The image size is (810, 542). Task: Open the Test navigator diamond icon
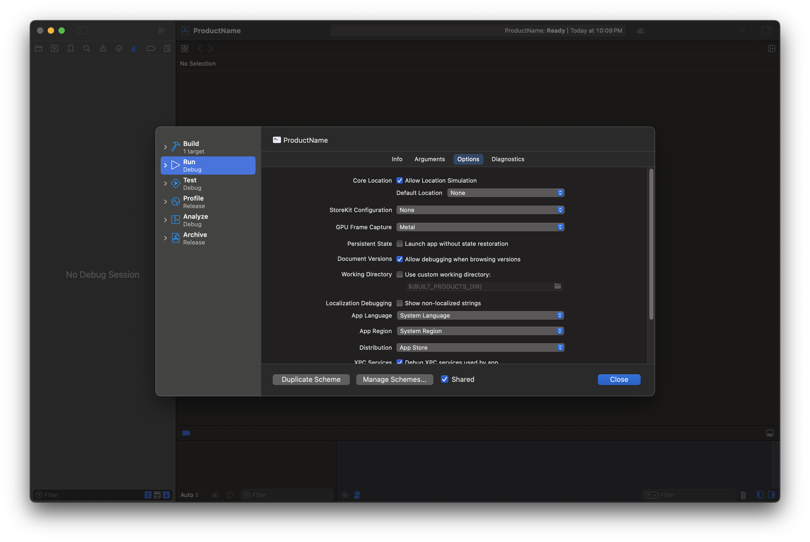(119, 49)
